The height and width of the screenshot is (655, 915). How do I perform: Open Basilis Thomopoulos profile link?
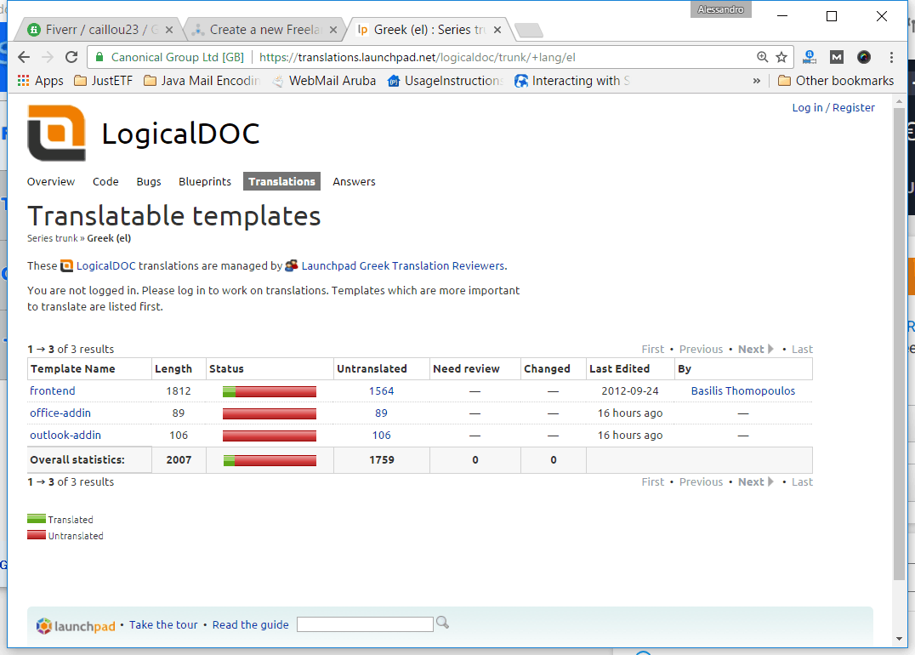click(x=742, y=391)
